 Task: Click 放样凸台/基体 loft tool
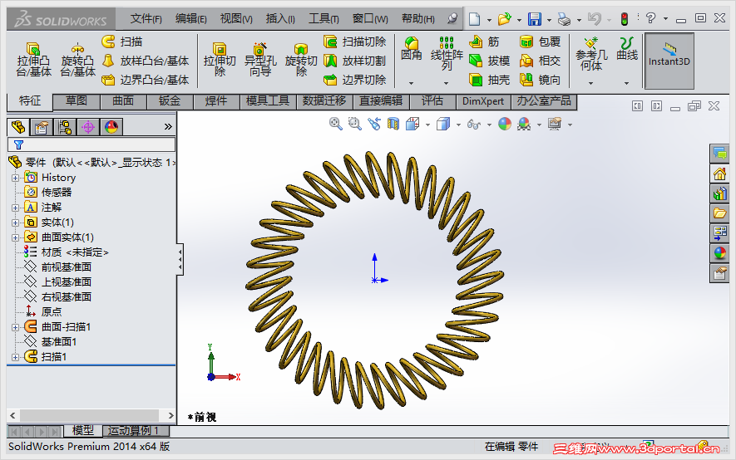coord(146,61)
